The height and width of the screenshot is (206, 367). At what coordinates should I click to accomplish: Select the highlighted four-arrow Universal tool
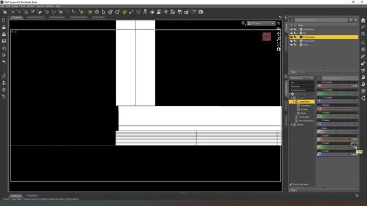pos(124,11)
